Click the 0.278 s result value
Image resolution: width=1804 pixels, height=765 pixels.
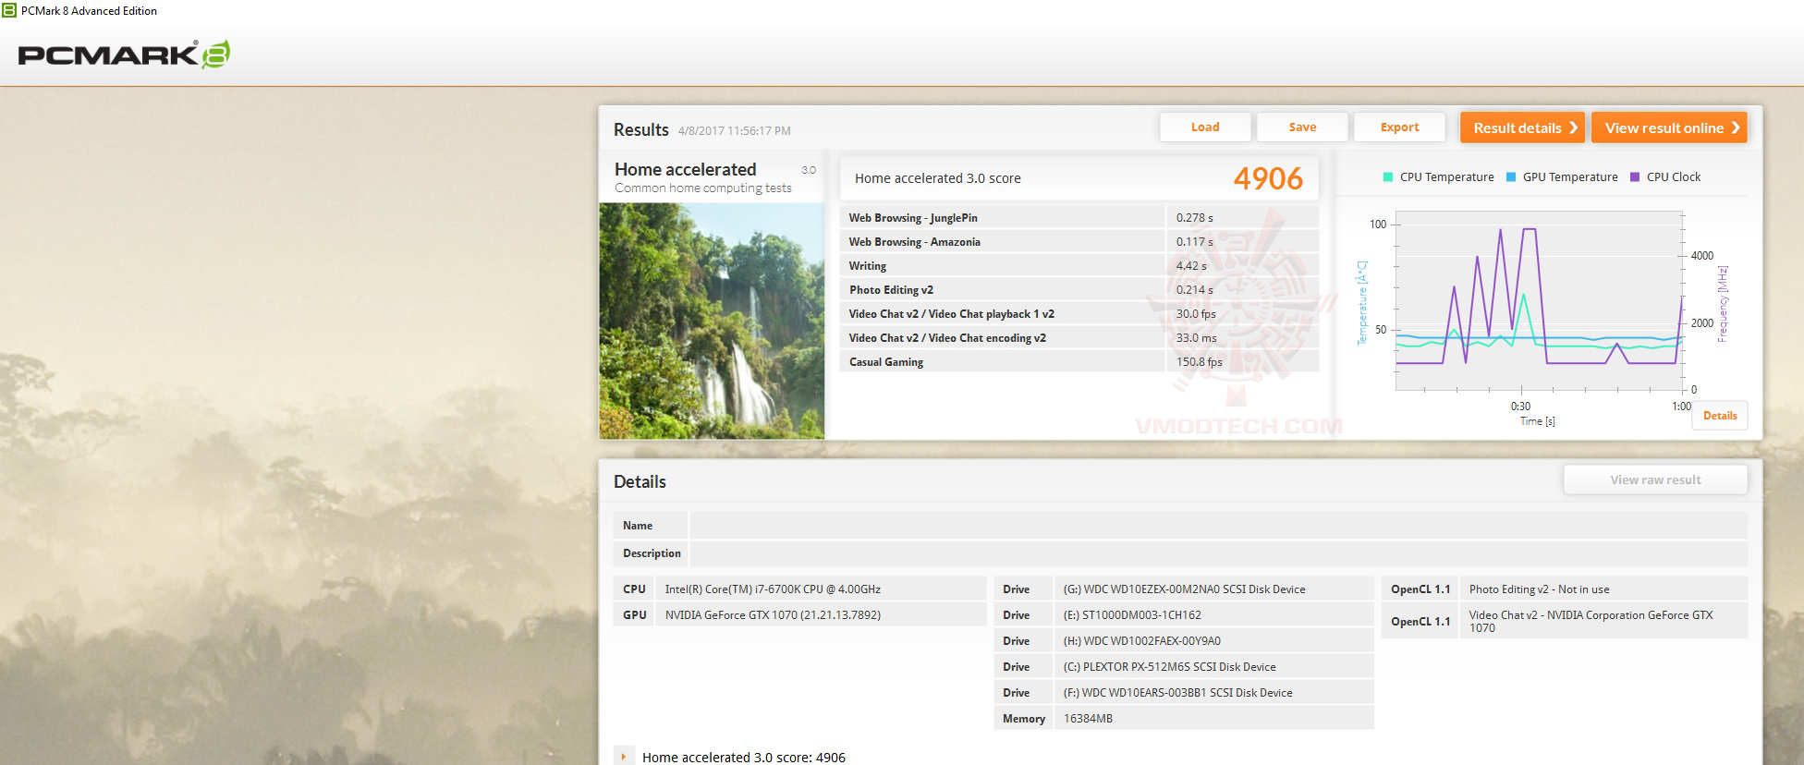click(x=1195, y=218)
